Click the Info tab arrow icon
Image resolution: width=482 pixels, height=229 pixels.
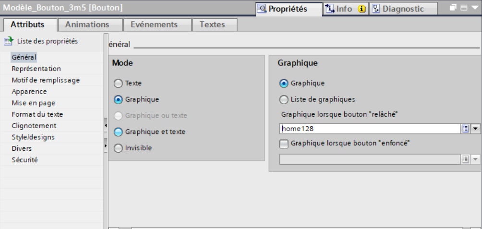pyautogui.click(x=329, y=9)
